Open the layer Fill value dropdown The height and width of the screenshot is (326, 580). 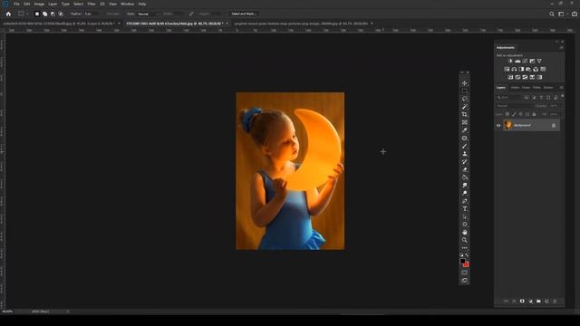point(554,114)
